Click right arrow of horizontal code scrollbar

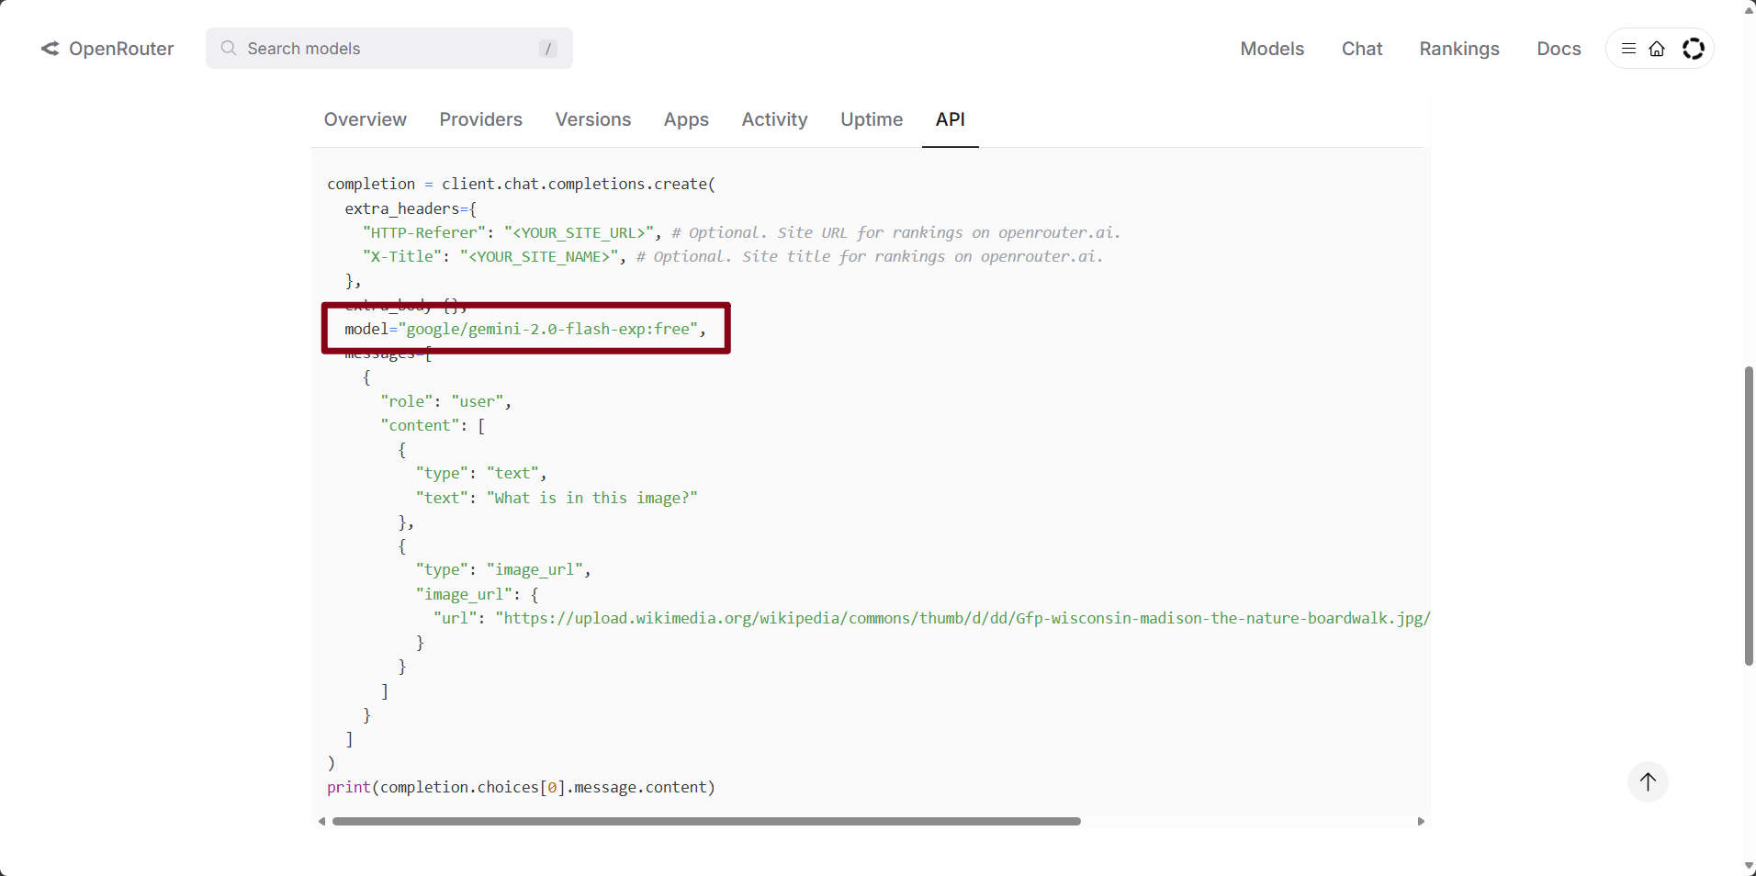pyautogui.click(x=1421, y=822)
